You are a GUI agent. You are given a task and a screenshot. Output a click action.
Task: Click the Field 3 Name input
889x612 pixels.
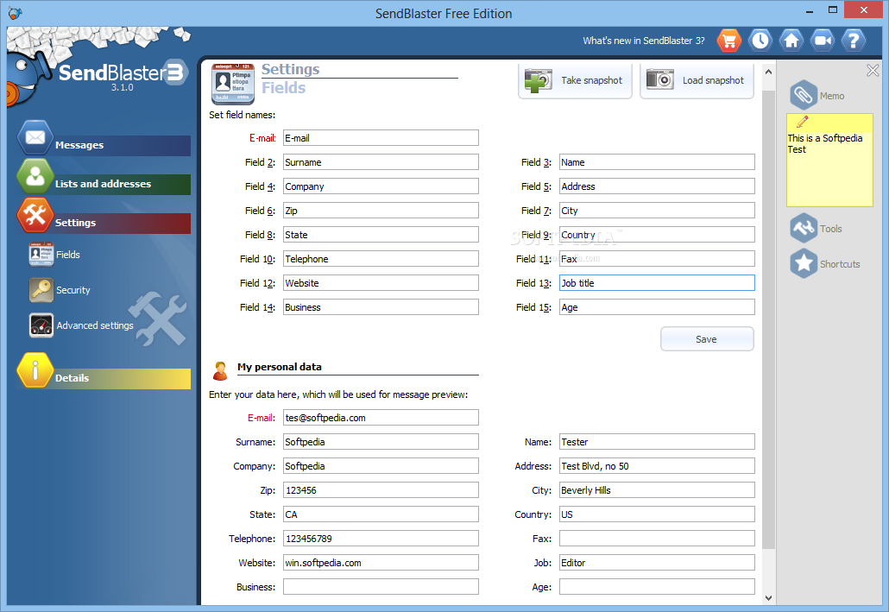(657, 162)
